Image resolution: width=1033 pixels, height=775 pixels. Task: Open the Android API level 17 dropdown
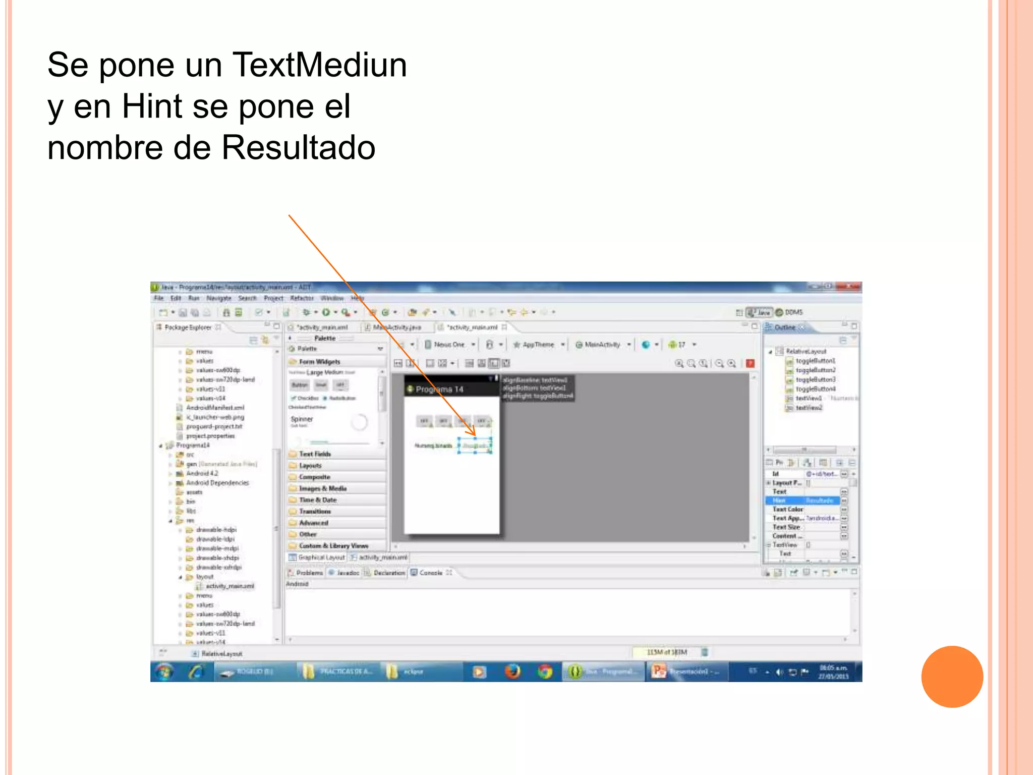[x=682, y=345]
